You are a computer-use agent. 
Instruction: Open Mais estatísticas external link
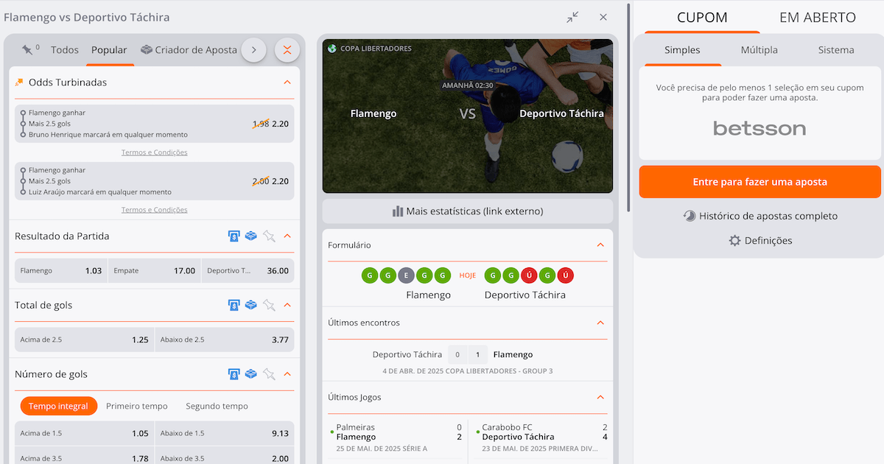pyautogui.click(x=468, y=211)
